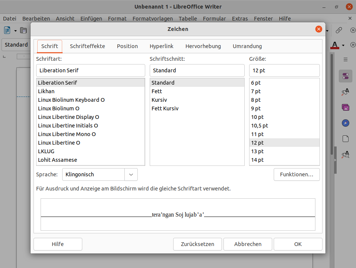Click the Schriftart input field
Image resolution: width=356 pixels, height=268 pixels.
90,70
